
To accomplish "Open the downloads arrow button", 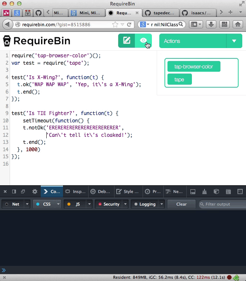I will point(211,24).
